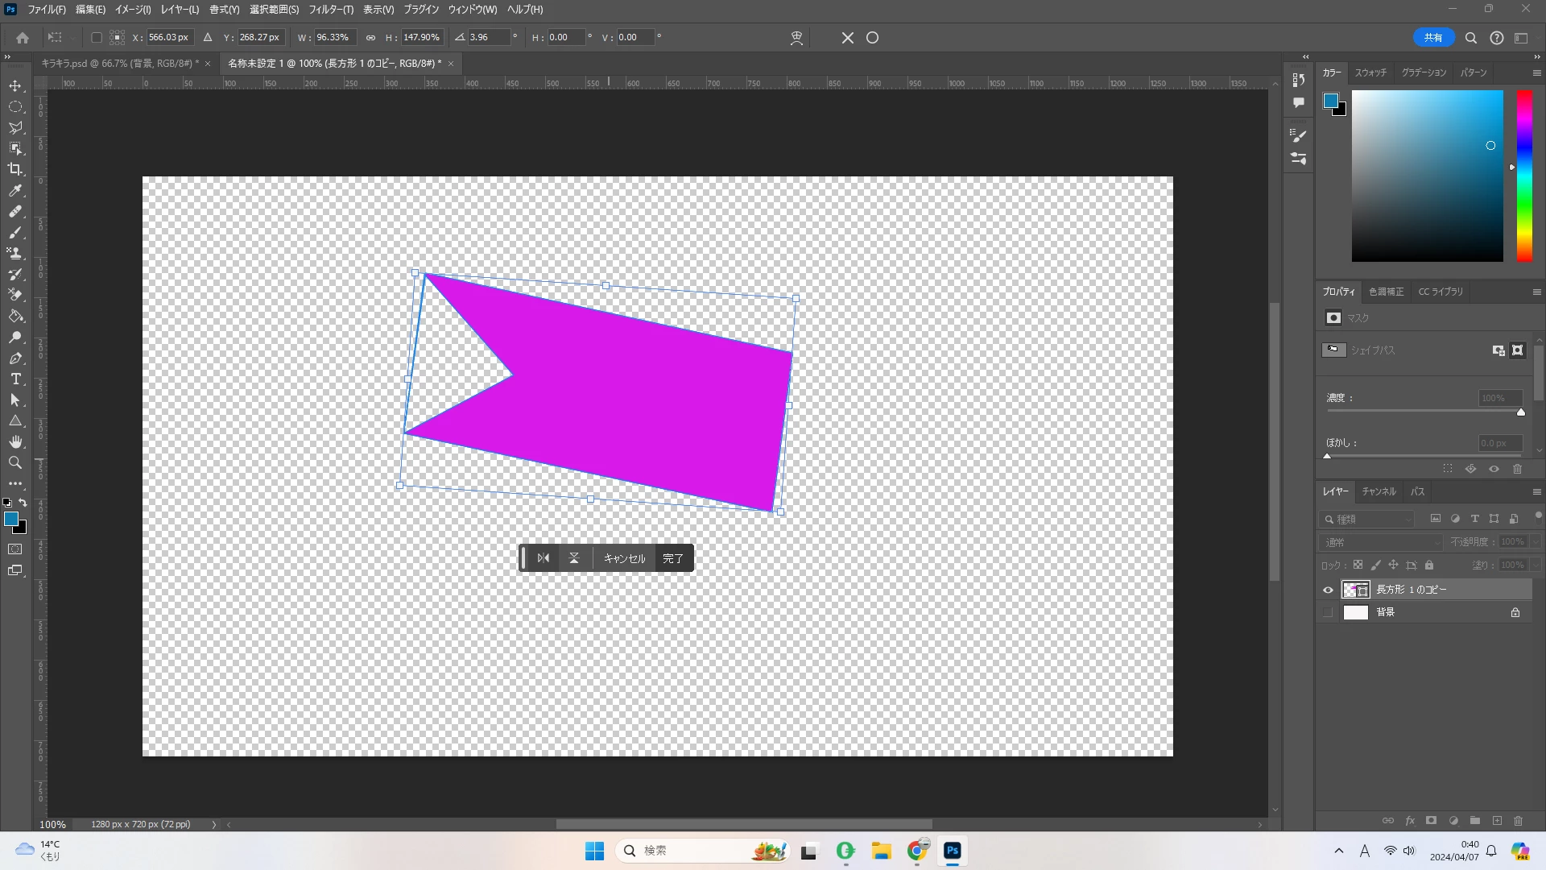This screenshot has height=870, width=1546.
Task: Click the warp mode icon in options bar
Action: [x=796, y=38]
